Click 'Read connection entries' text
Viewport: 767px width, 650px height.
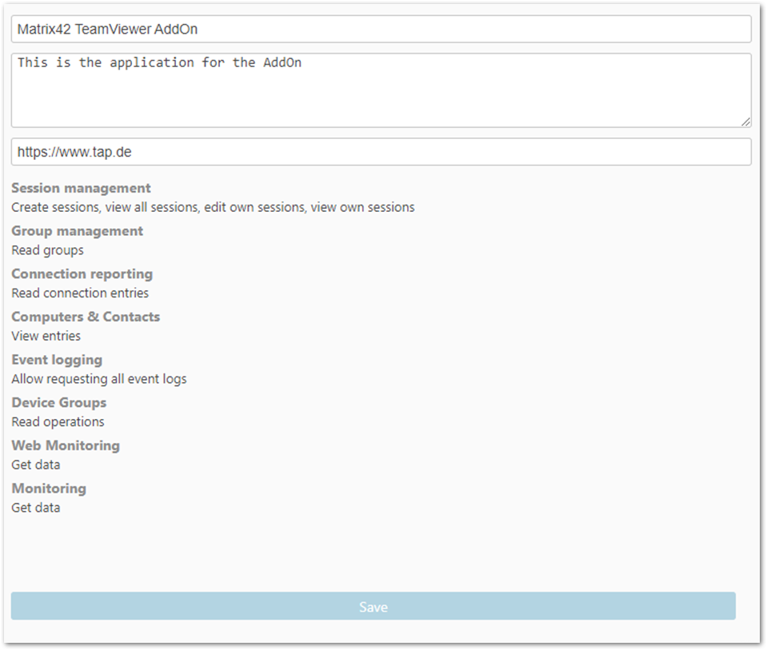click(80, 293)
